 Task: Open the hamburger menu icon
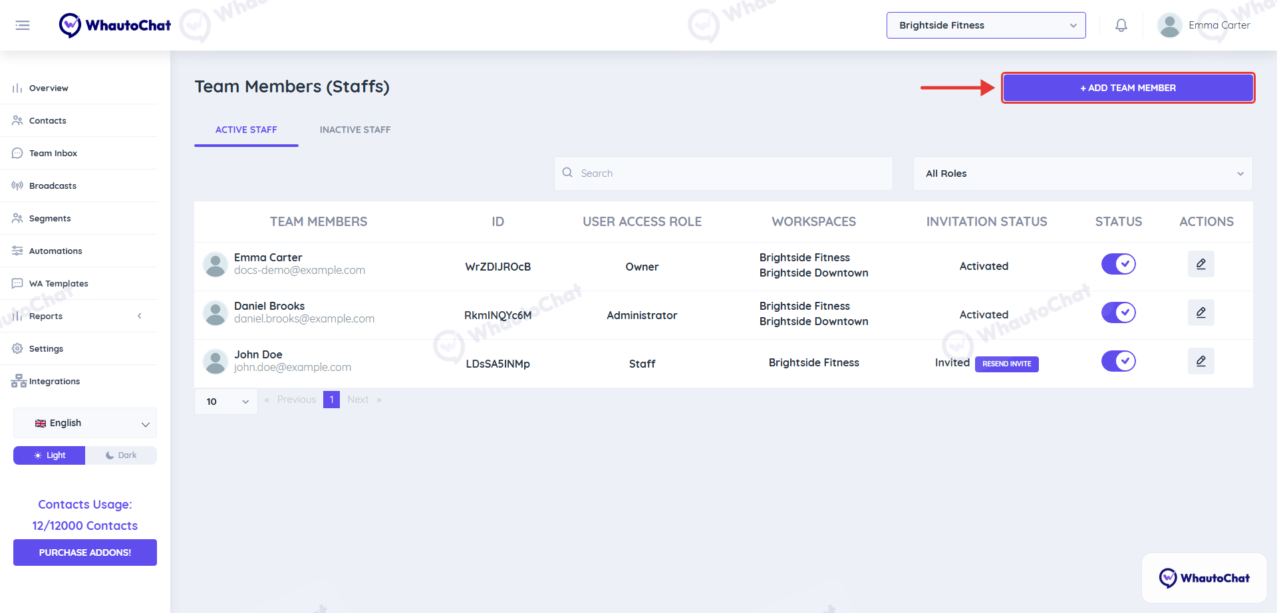pyautogui.click(x=23, y=25)
